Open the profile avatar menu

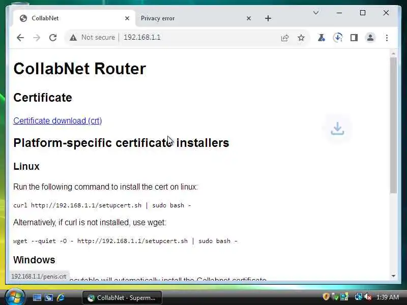coord(370,38)
